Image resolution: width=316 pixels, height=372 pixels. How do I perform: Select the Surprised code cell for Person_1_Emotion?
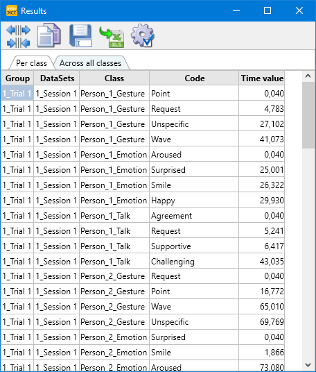(x=194, y=170)
